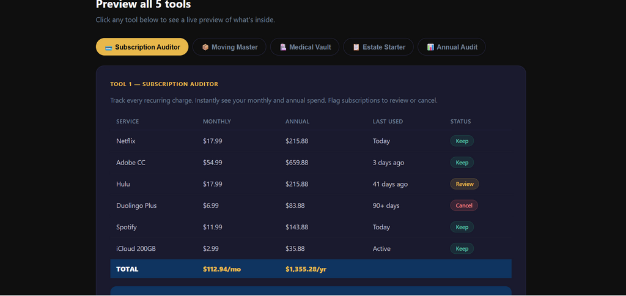Screen dimensions: 626x296
Task: Click the SERVICE column header
Action: click(x=128, y=122)
